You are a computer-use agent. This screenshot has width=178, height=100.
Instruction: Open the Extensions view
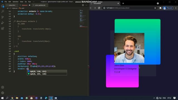(3, 28)
